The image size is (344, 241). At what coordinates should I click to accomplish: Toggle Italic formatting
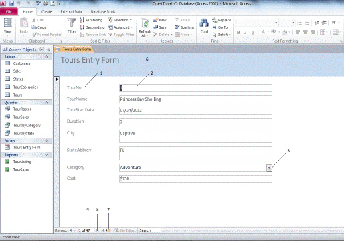[x=246, y=33]
